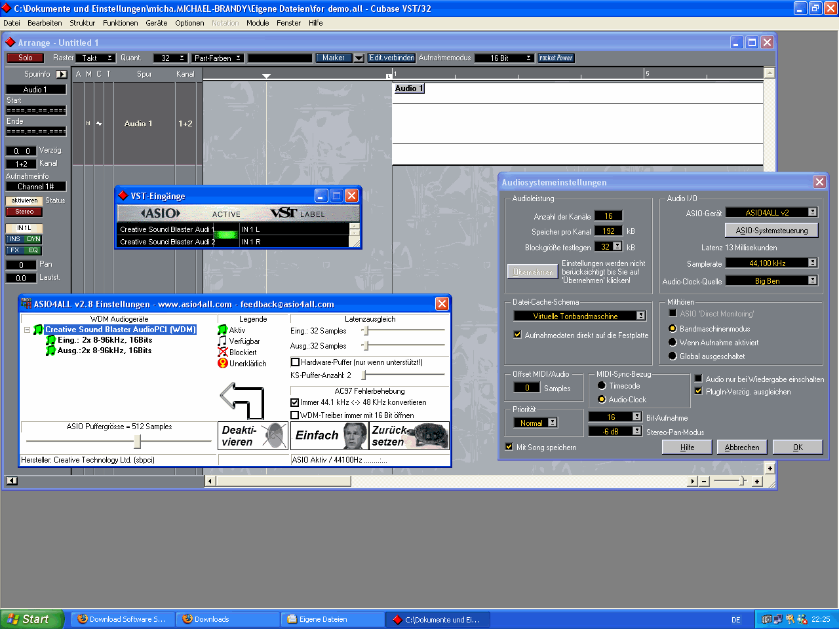Toggle PlugIn-Verzög. ausgleichen checkbox
Image resolution: width=839 pixels, height=629 pixels.
pos(699,391)
